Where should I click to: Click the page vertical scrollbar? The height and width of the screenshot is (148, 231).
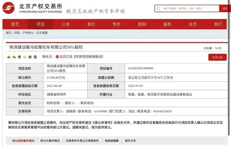229,68
